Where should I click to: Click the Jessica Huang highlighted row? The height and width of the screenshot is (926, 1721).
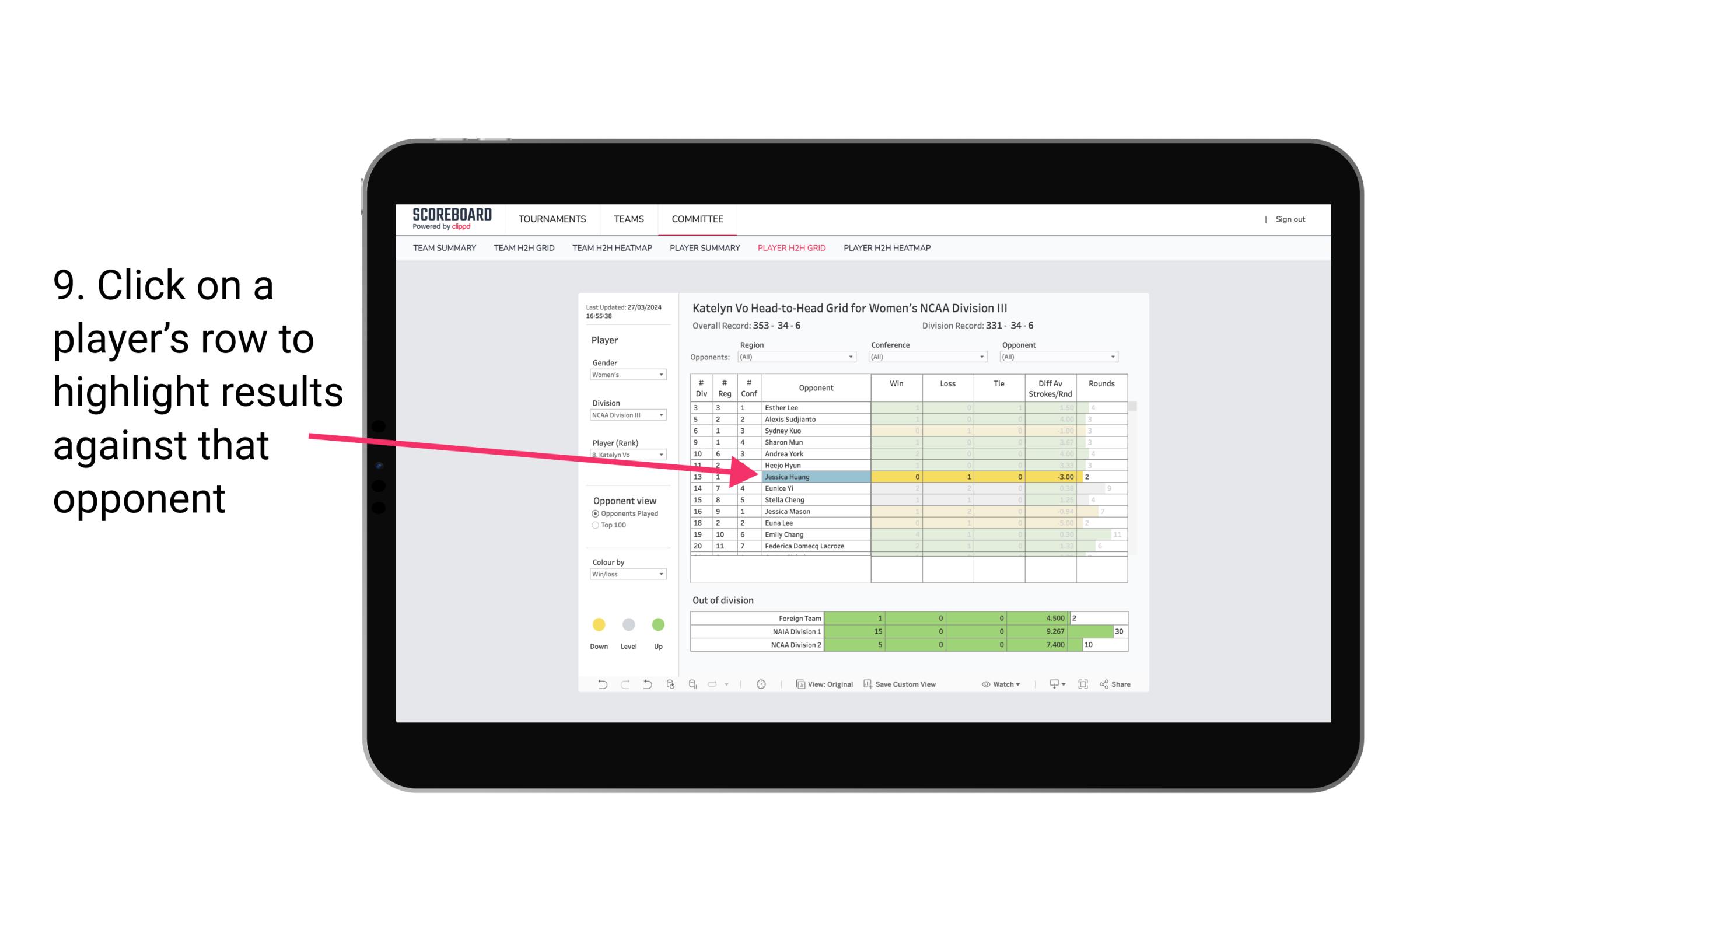point(815,477)
